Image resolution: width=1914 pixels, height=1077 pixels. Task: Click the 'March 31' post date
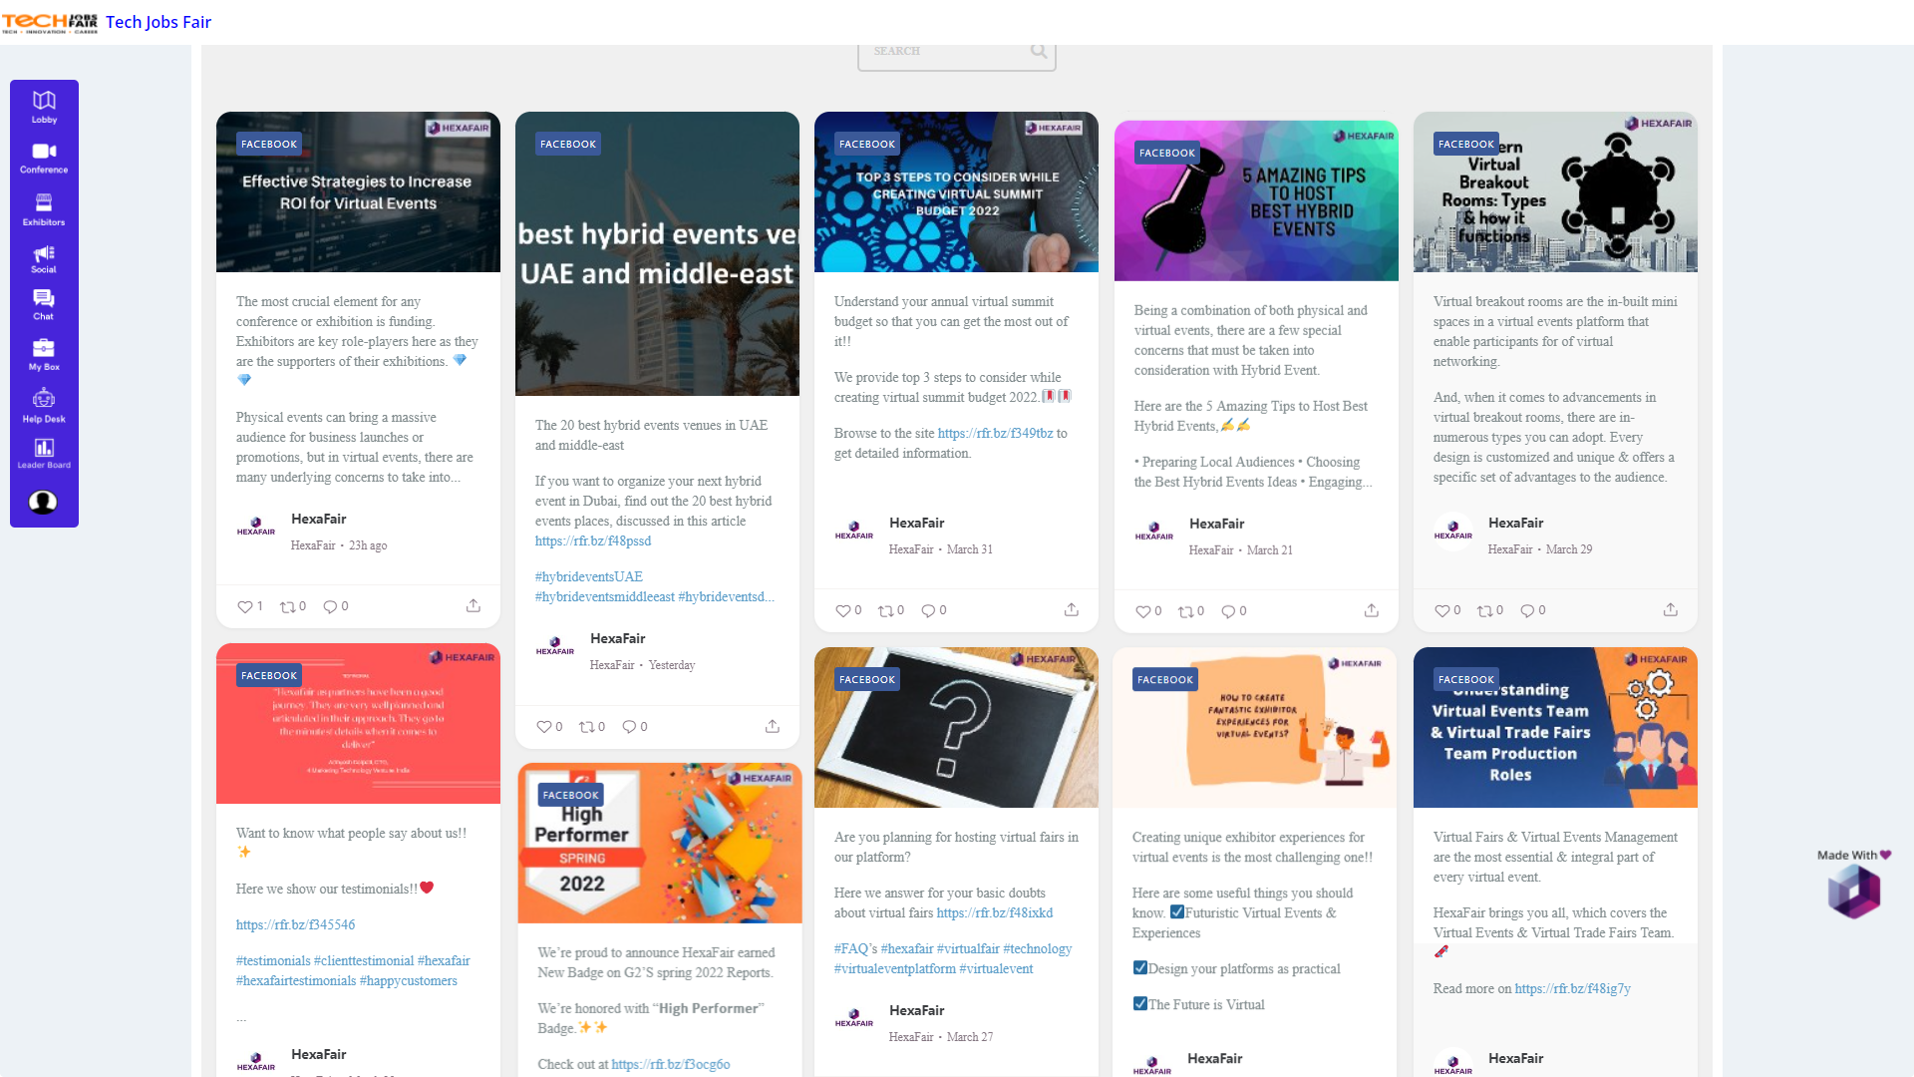tap(970, 549)
